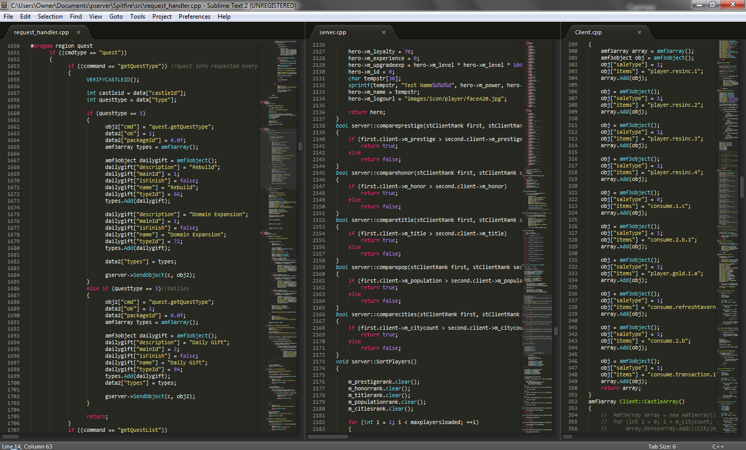
Task: Click the 'void server::SortPlayers()' line
Action: tap(376, 361)
